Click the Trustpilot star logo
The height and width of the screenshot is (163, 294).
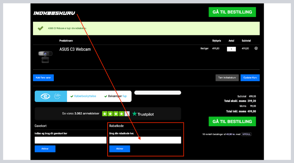click(134, 114)
